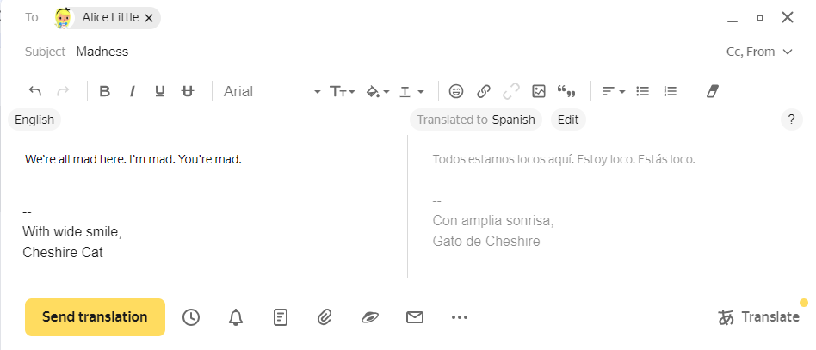The image size is (816, 350).
Task: Expand the text alignment dropdown
Action: [x=613, y=91]
